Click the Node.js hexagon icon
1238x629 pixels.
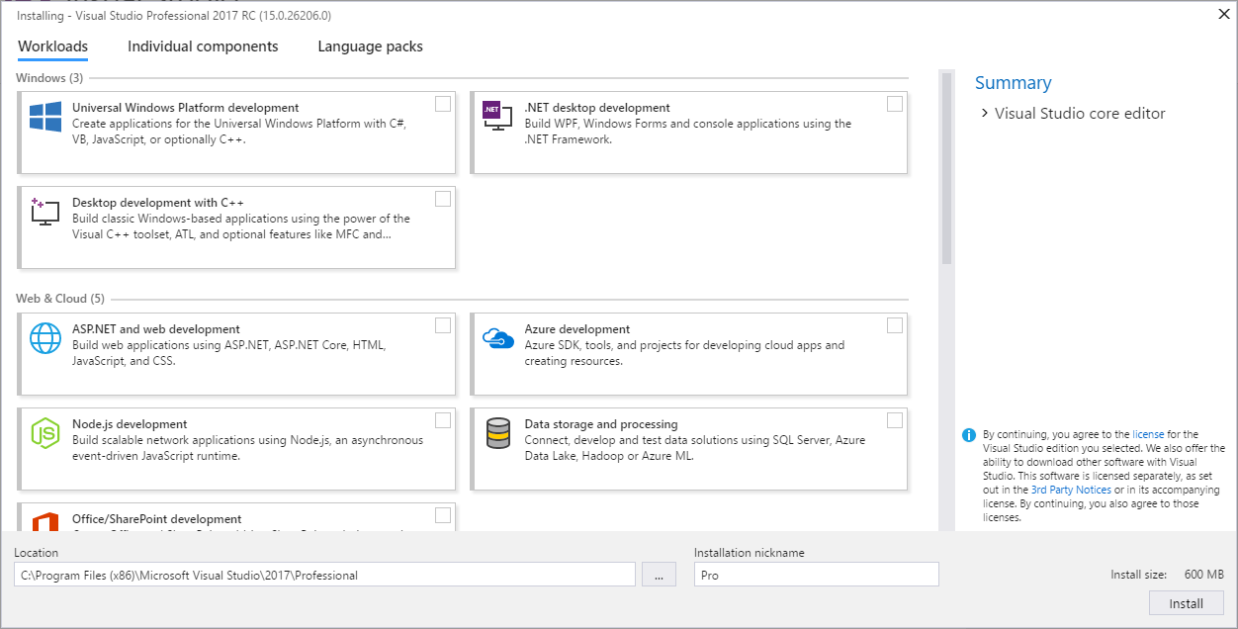(45, 433)
